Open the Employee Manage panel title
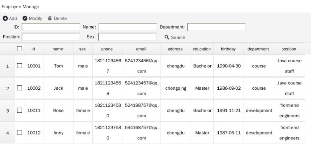This screenshot has width=311, height=147. (x=20, y=7)
